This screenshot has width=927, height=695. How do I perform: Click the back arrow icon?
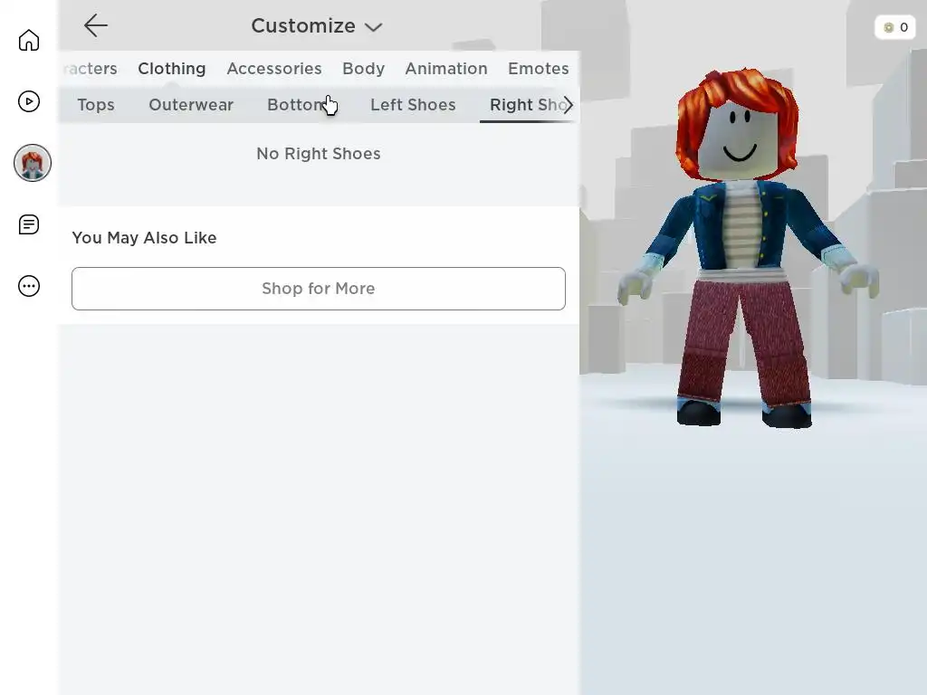[95, 25]
